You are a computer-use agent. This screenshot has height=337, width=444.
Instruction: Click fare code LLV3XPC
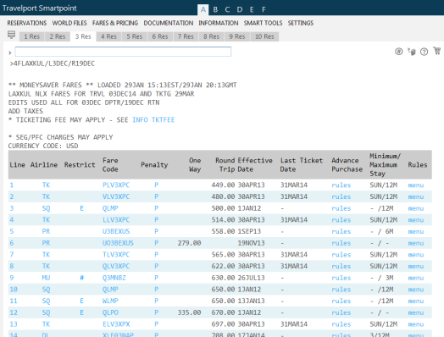click(116, 220)
